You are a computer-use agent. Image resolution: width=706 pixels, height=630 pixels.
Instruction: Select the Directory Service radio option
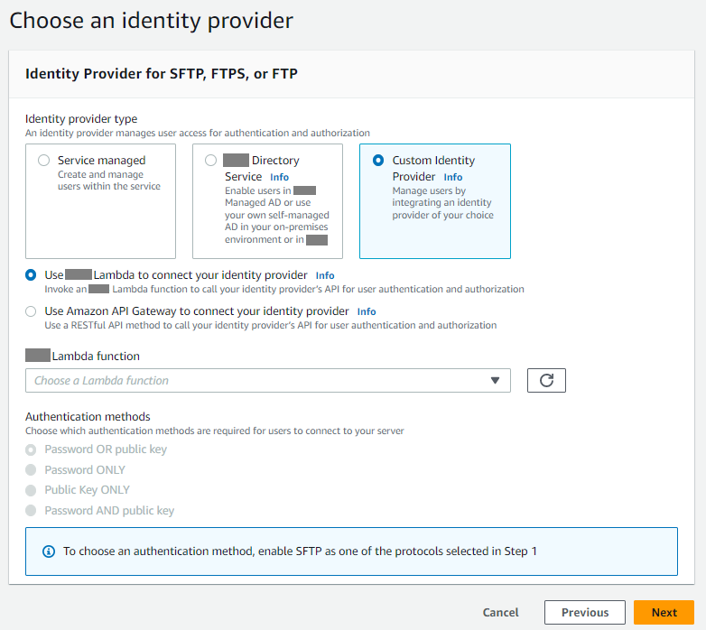coord(211,161)
